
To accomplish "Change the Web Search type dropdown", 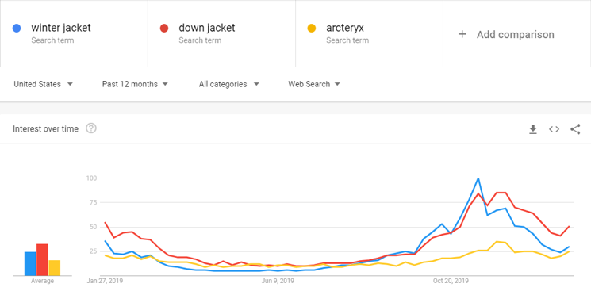I will [x=314, y=84].
